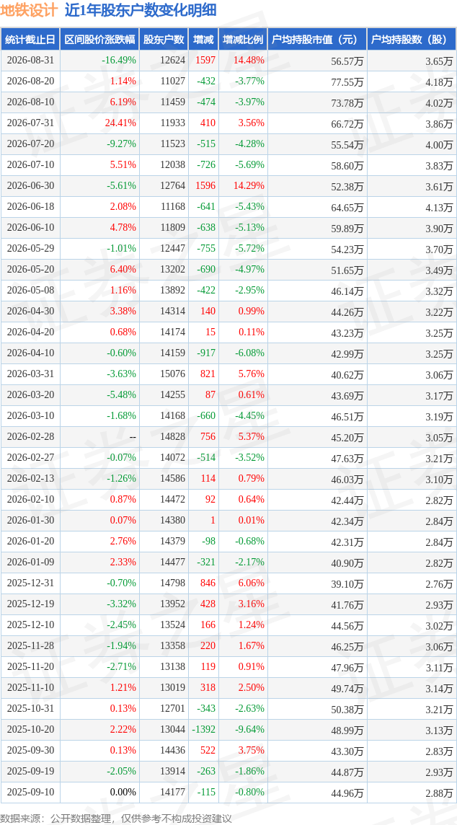Click the 4.18万 average shares cell
The width and height of the screenshot is (457, 825).
(440, 81)
